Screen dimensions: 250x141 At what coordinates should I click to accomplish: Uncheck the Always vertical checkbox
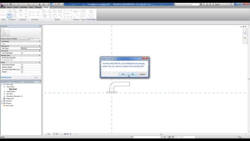(22, 67)
